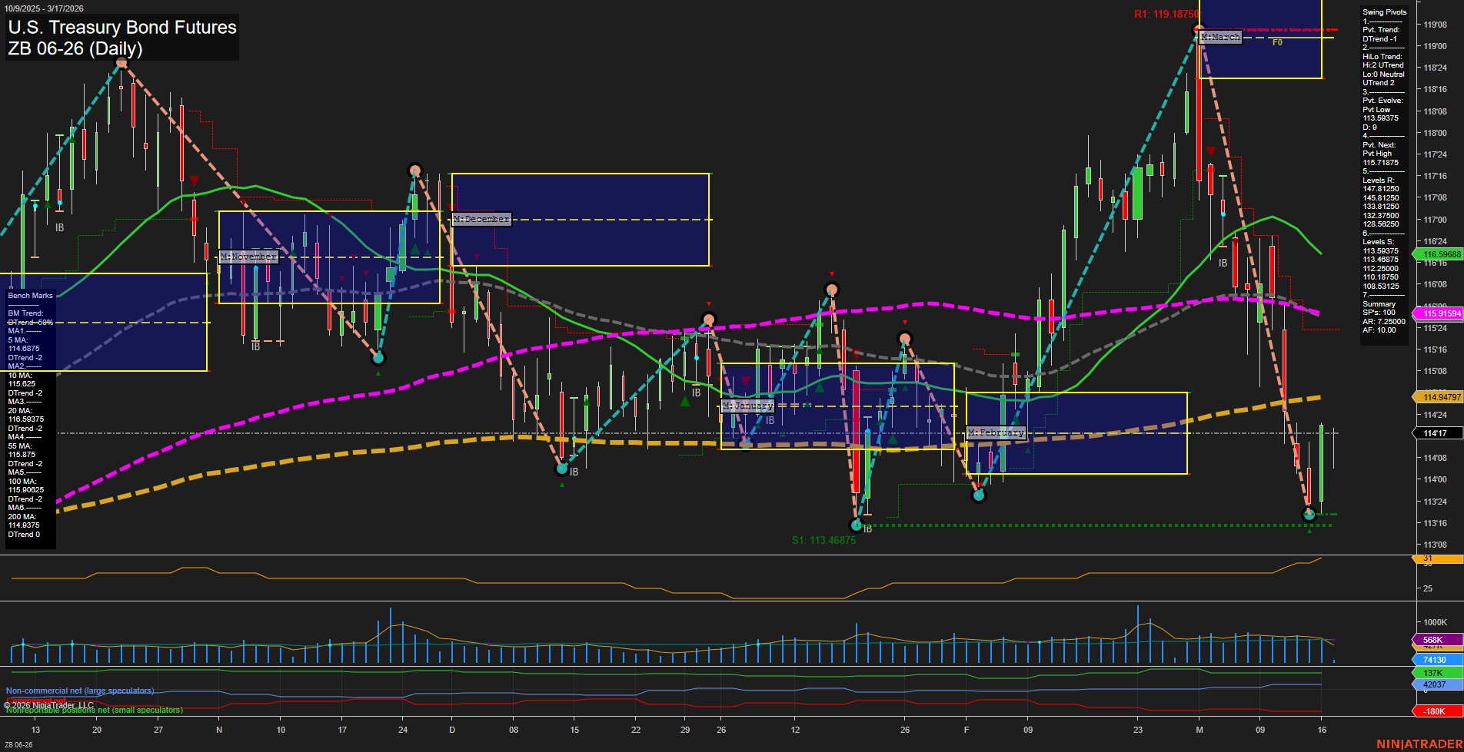Image resolution: width=1464 pixels, height=752 pixels.
Task: Click the magenta 115.91594 price marker
Action: click(x=1437, y=313)
